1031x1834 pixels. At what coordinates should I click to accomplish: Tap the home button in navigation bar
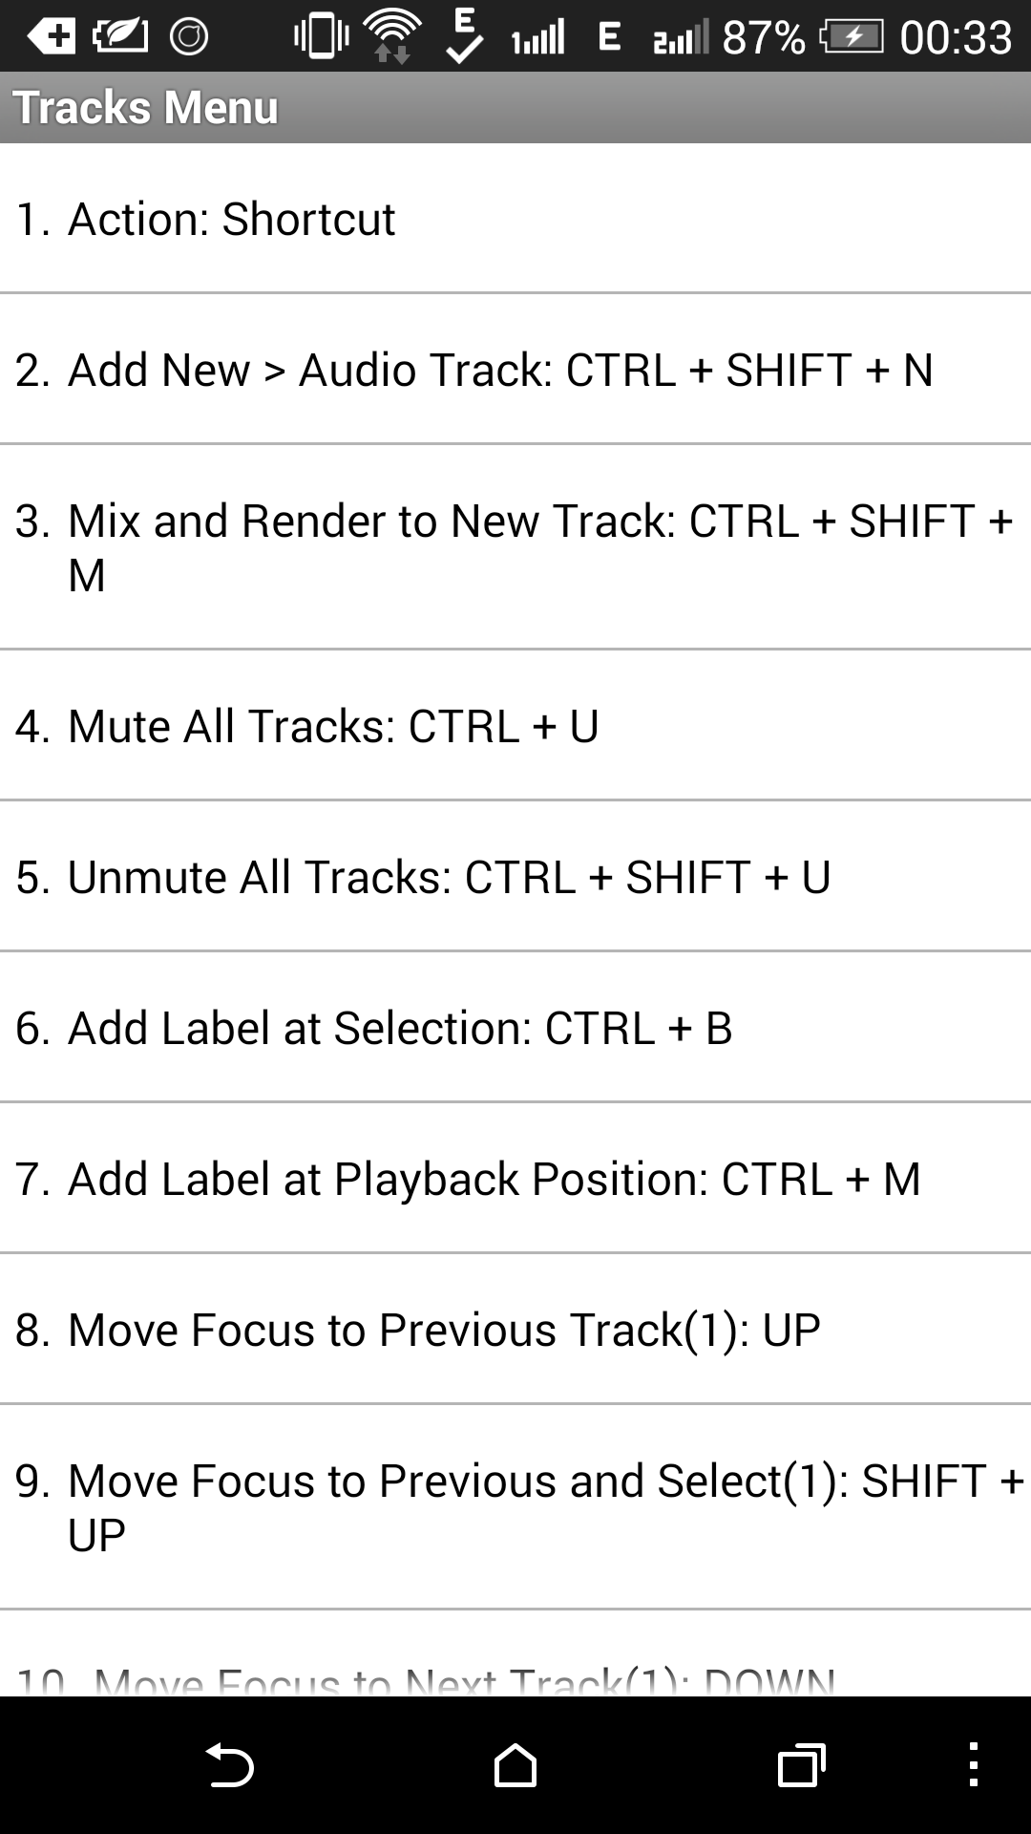(x=515, y=1763)
